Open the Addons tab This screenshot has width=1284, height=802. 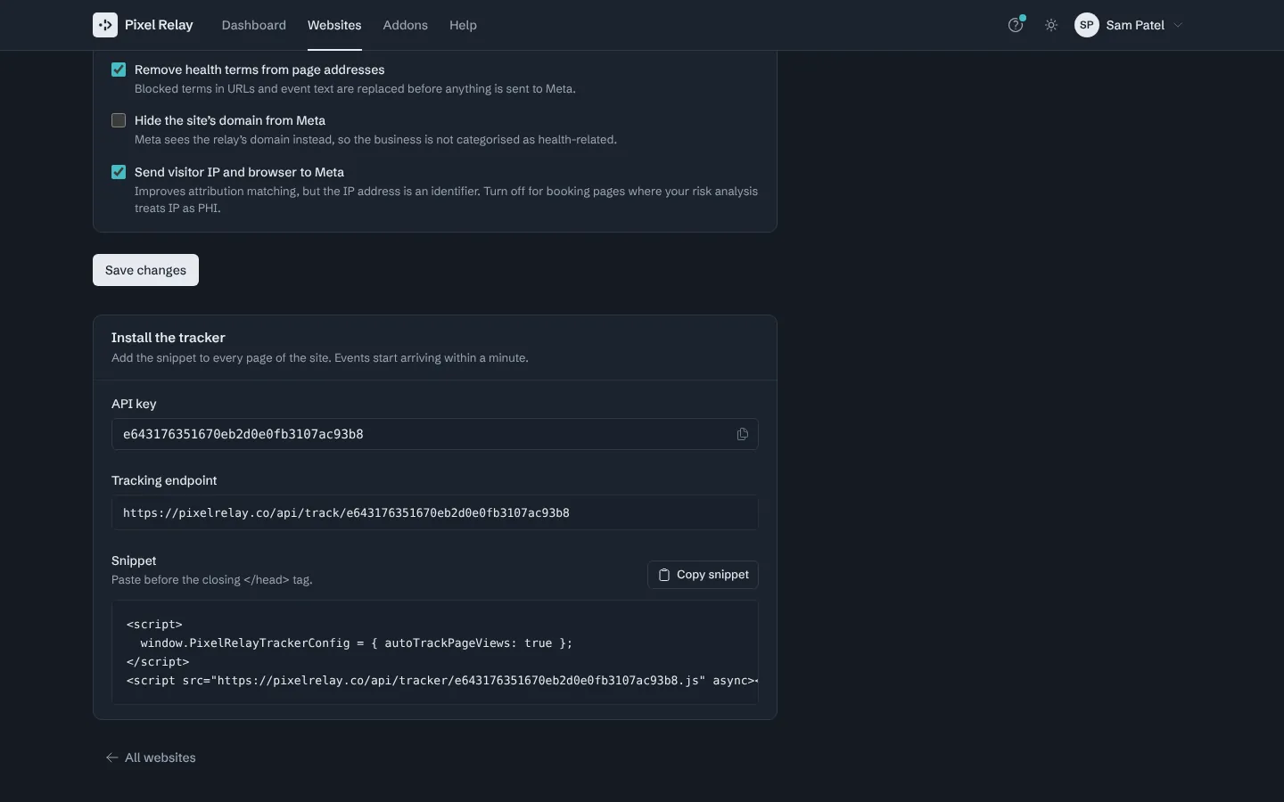[406, 25]
